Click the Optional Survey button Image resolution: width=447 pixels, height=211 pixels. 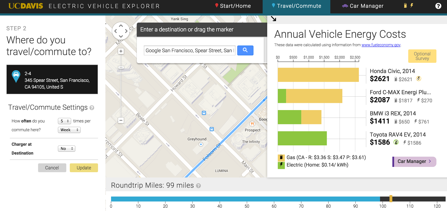pyautogui.click(x=422, y=56)
